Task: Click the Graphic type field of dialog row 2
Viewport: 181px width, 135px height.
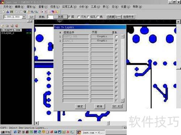Action: click(102, 41)
